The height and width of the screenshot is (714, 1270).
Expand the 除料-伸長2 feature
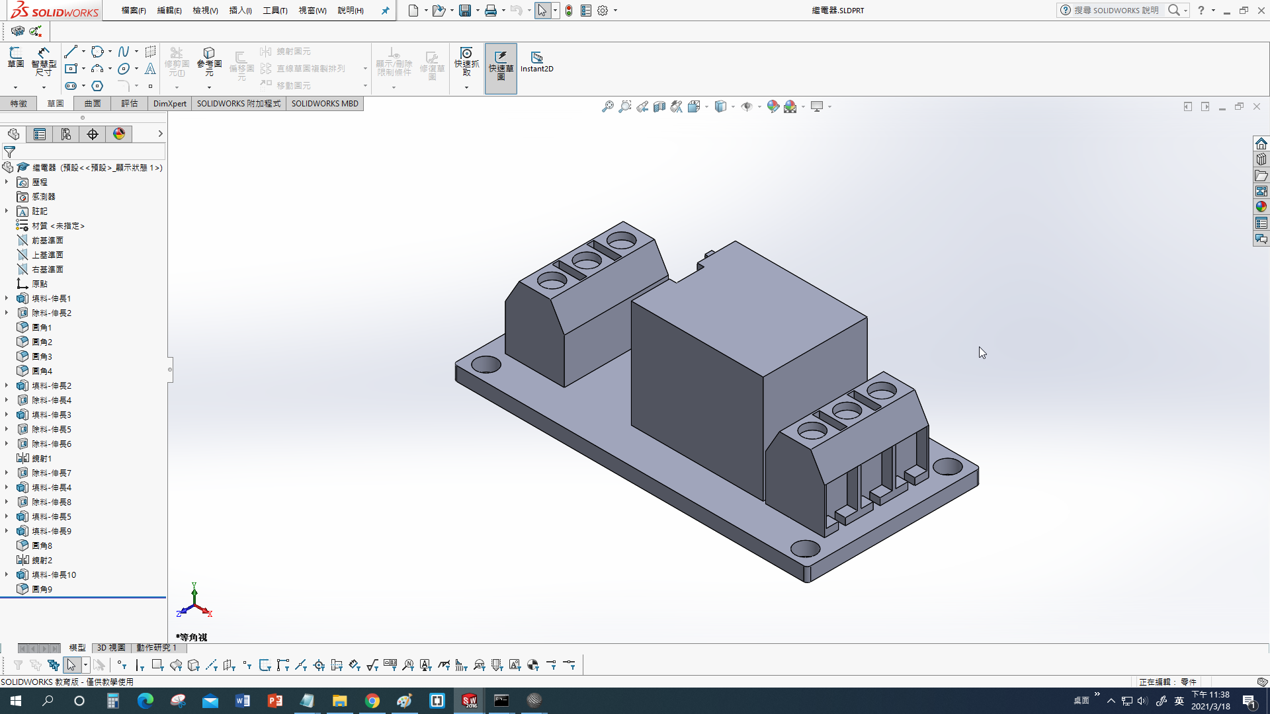click(x=7, y=313)
